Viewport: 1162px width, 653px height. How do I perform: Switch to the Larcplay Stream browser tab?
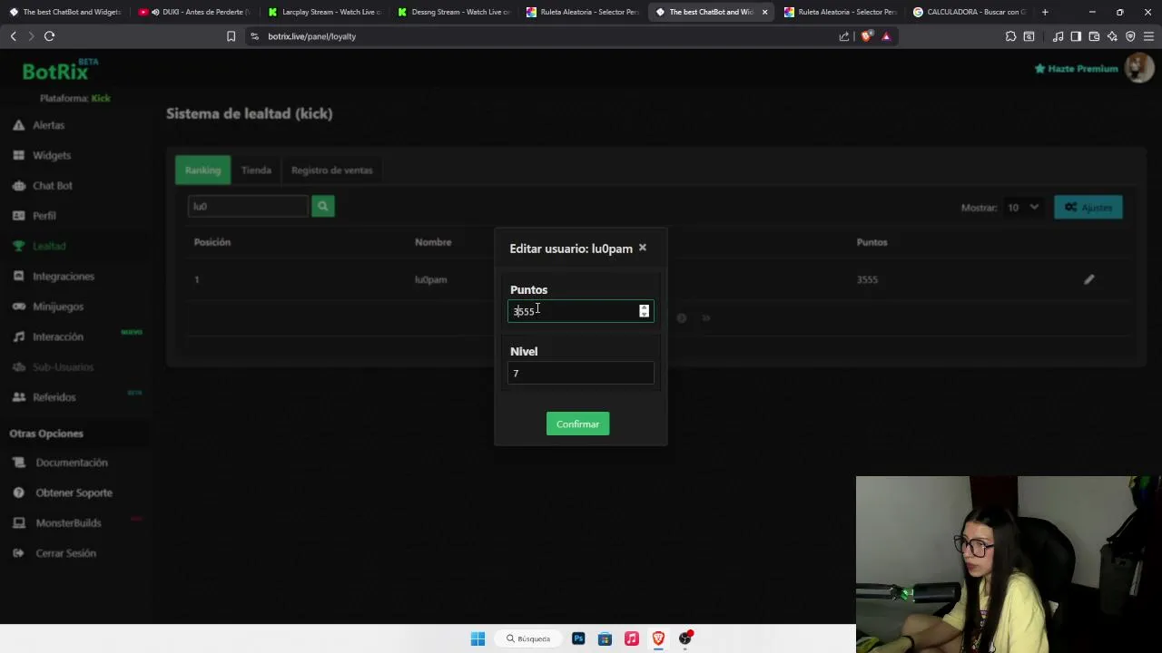click(325, 12)
